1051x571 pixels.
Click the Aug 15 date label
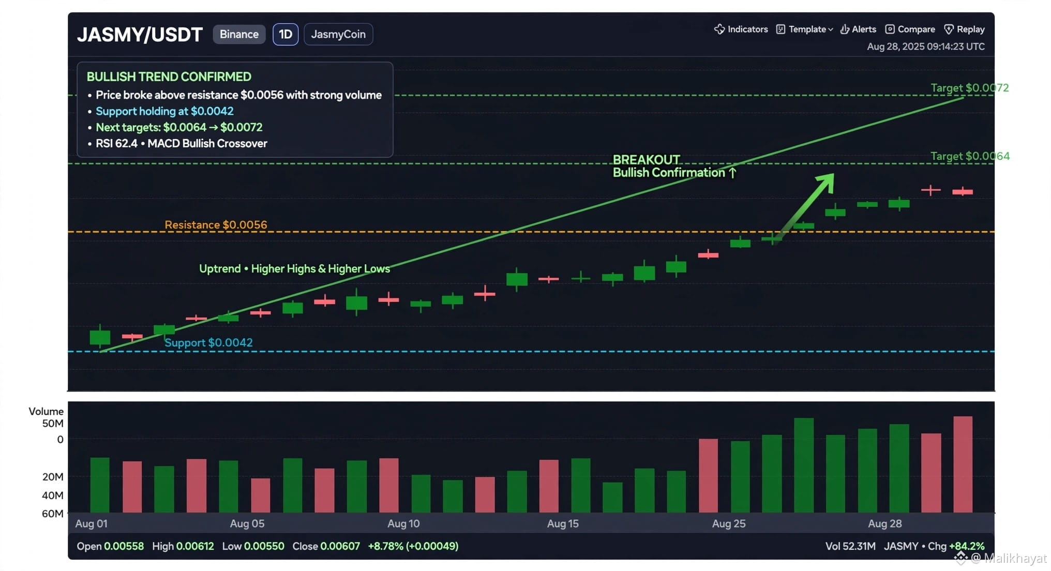point(563,523)
